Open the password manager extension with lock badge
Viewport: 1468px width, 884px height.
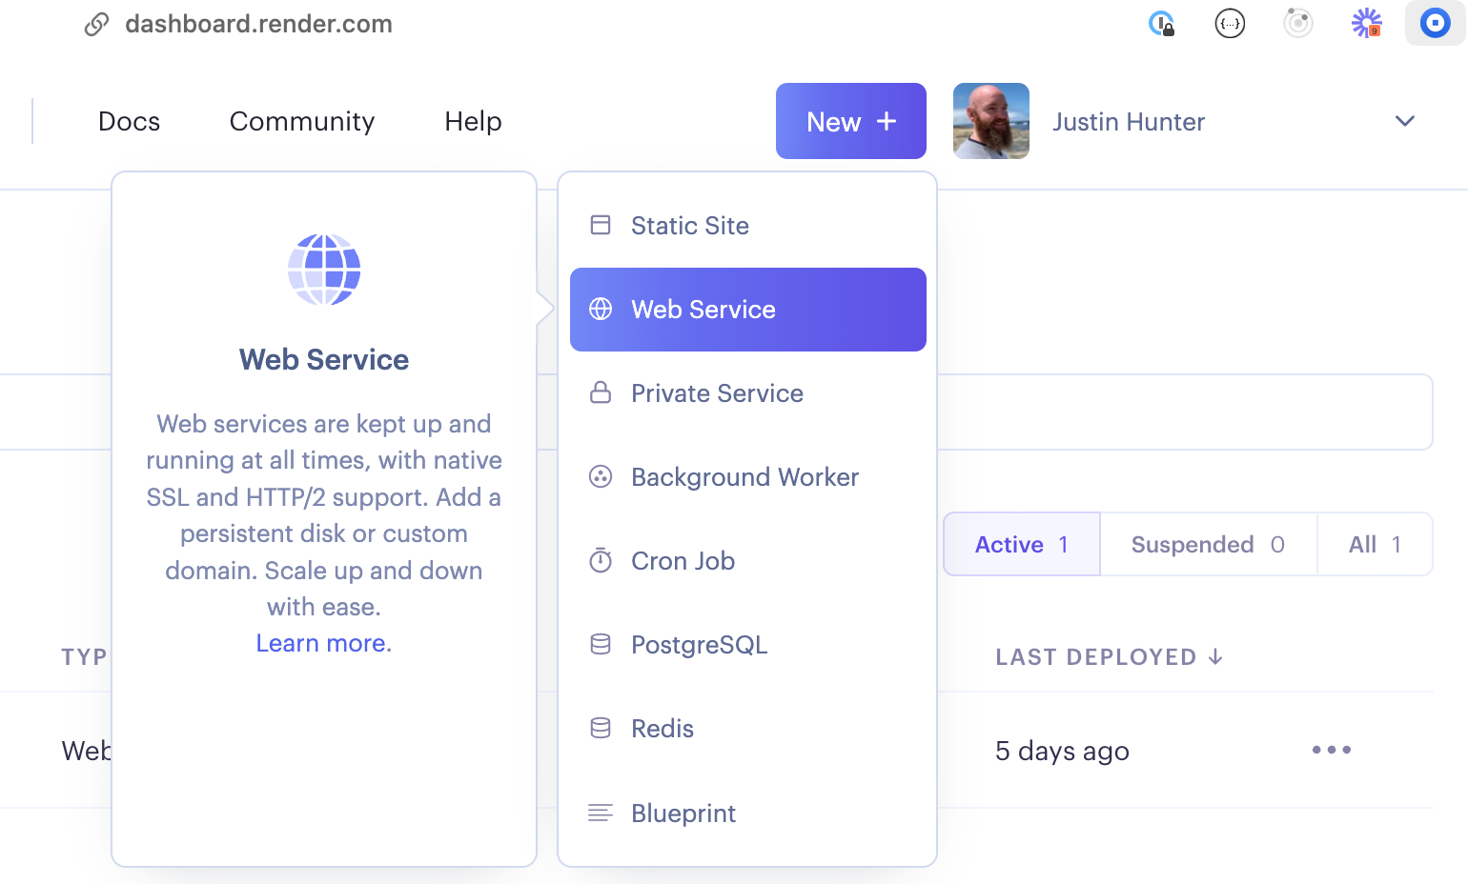(x=1161, y=23)
